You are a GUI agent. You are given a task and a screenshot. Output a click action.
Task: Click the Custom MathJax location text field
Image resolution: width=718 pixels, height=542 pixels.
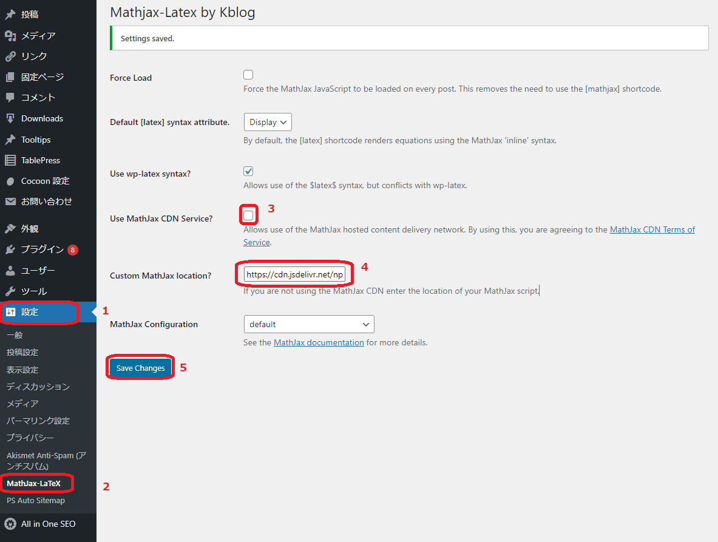click(295, 275)
